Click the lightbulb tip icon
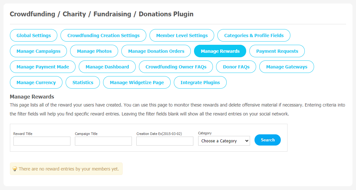The height and width of the screenshot is (190, 356). point(15,169)
